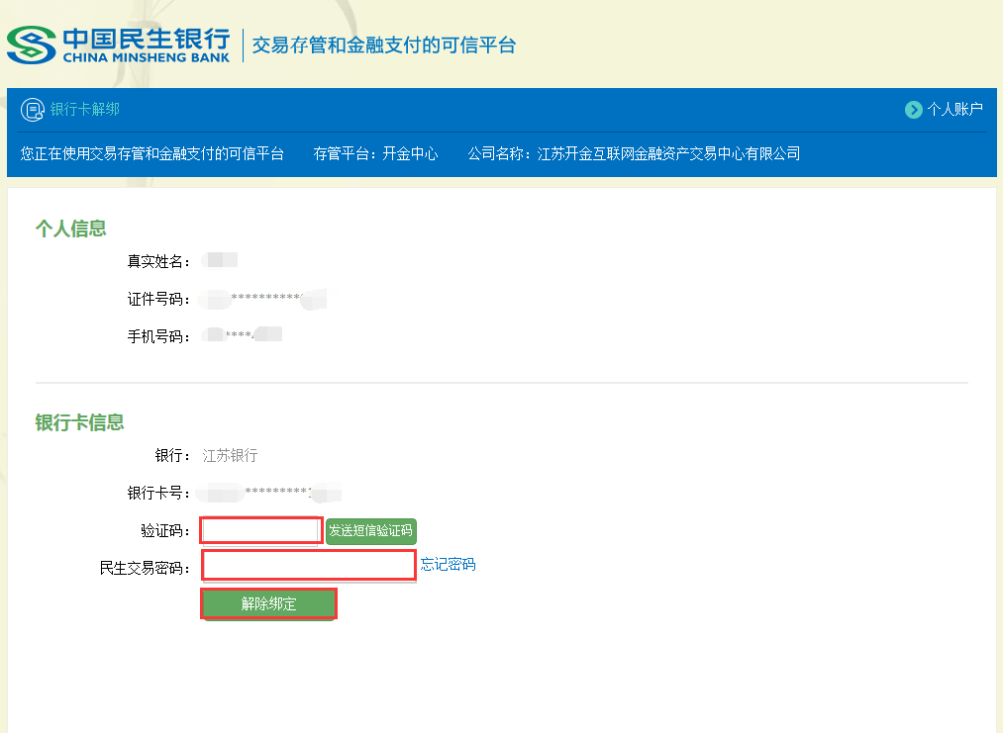Click the masked 手机号码 value

242,336
